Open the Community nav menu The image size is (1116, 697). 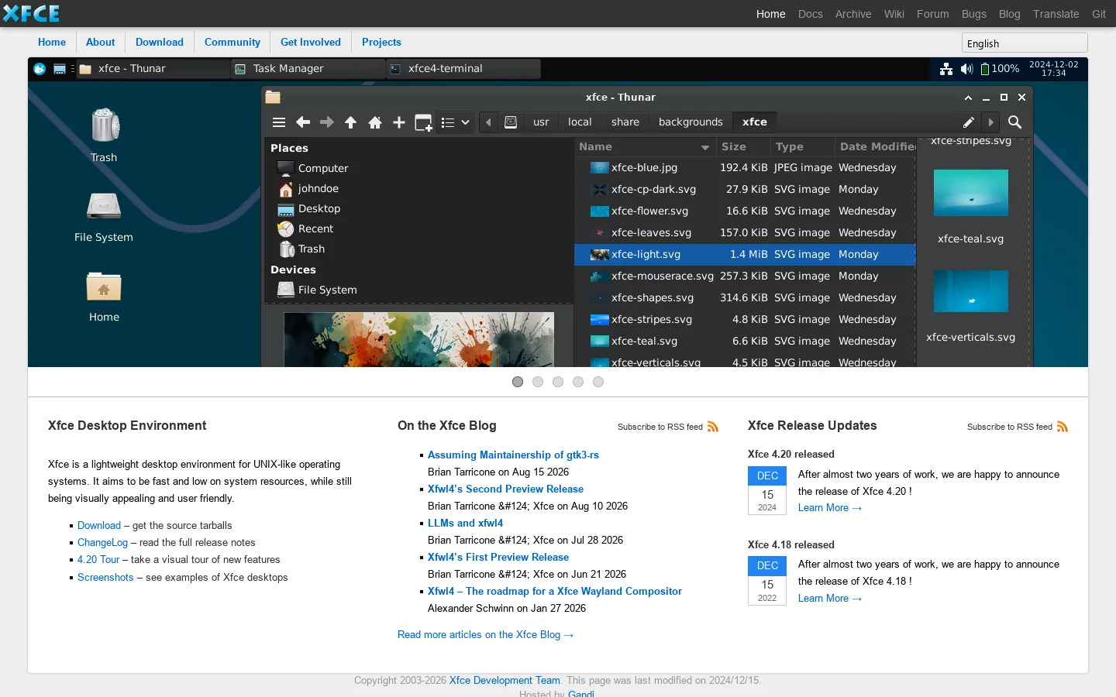[232, 42]
